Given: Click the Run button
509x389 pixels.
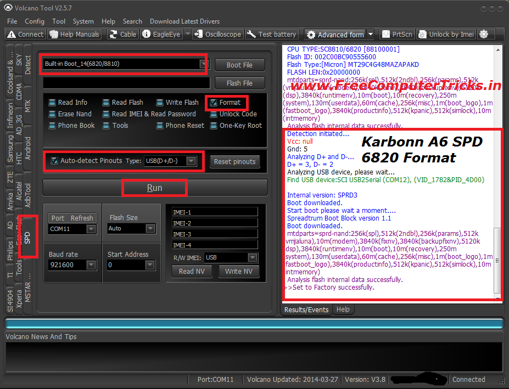Looking at the screenshot, I should click(155, 188).
